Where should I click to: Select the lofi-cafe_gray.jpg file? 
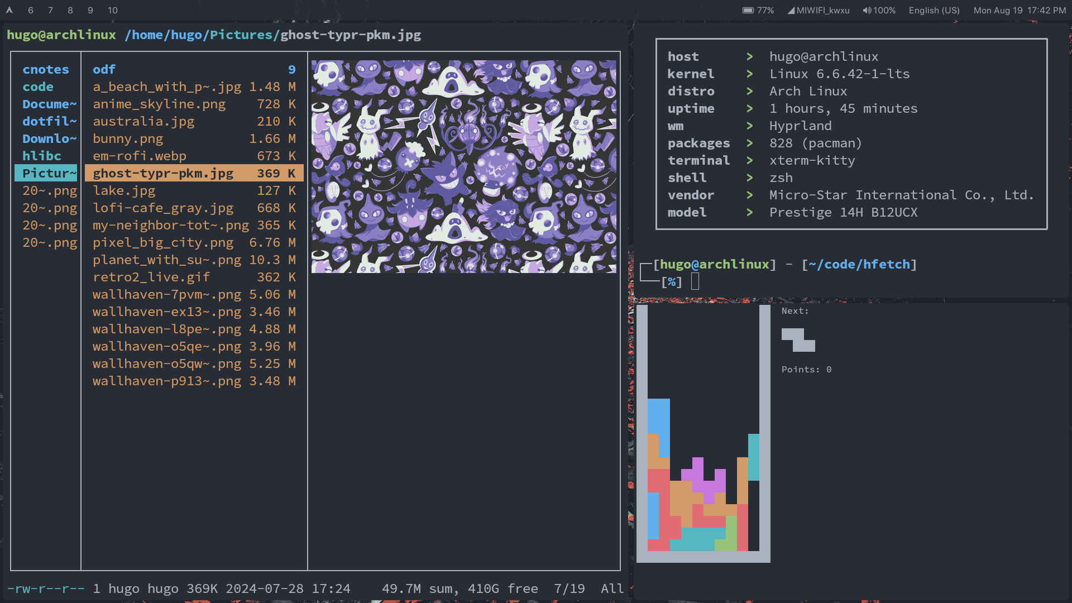click(x=163, y=208)
